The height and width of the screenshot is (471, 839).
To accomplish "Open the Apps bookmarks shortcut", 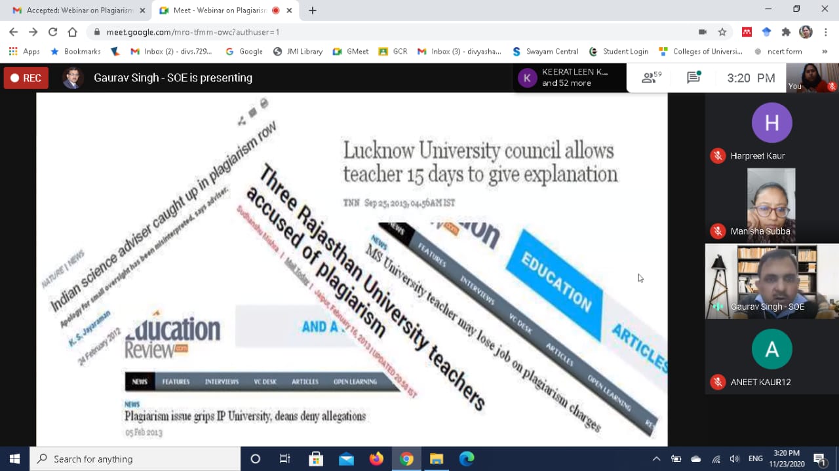I will point(24,51).
